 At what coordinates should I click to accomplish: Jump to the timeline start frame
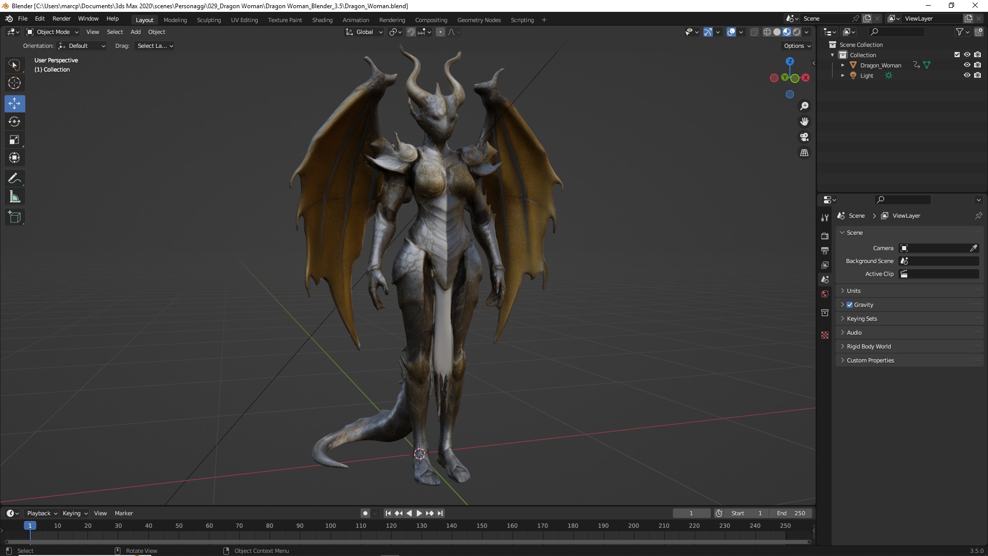[388, 513]
